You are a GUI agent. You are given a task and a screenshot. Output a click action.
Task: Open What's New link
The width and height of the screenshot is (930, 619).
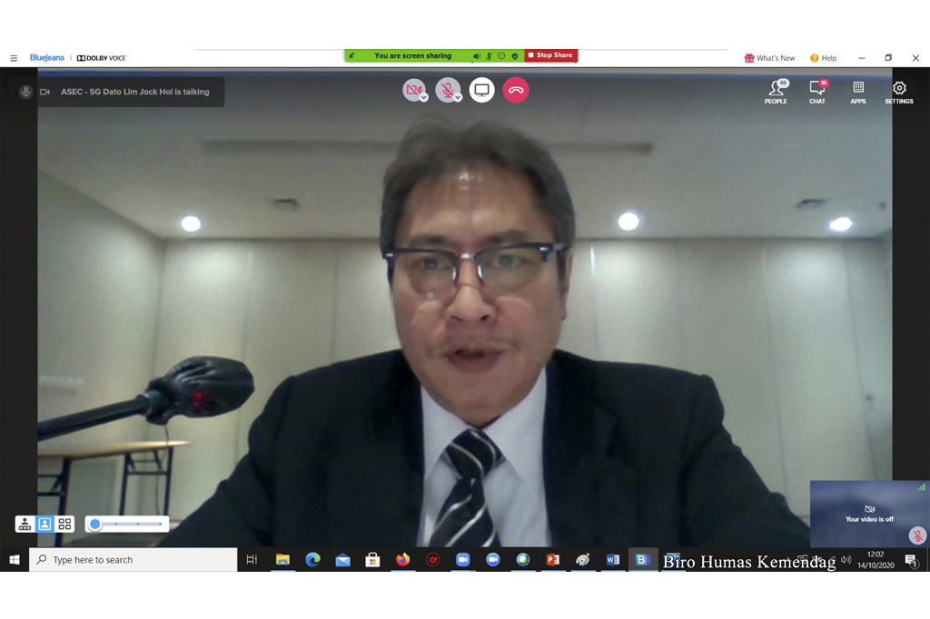click(769, 58)
